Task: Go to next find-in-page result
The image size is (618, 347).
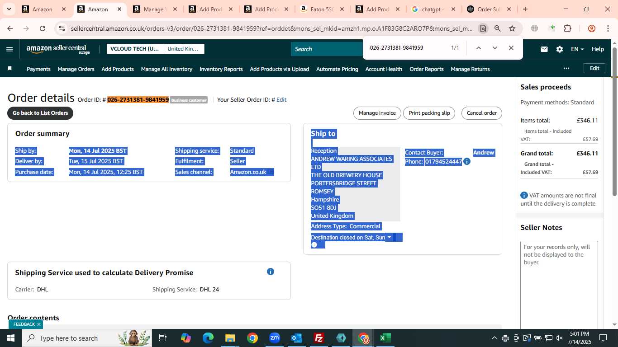Action: 494,48
